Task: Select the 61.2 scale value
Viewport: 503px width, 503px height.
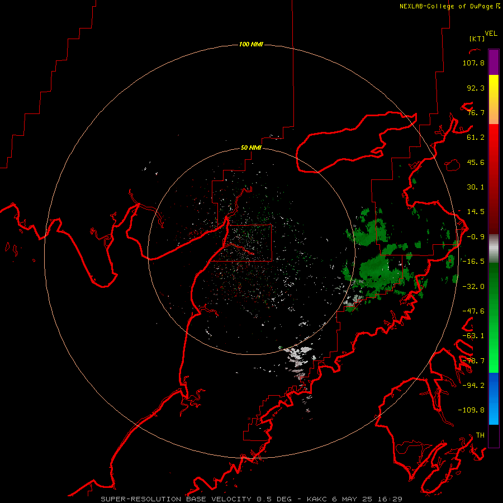Action: pos(476,137)
